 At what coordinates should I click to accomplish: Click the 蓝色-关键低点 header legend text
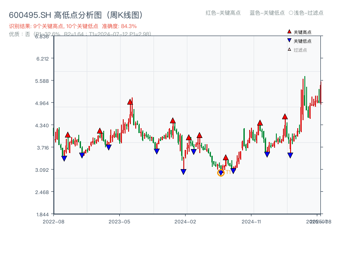click(267, 13)
